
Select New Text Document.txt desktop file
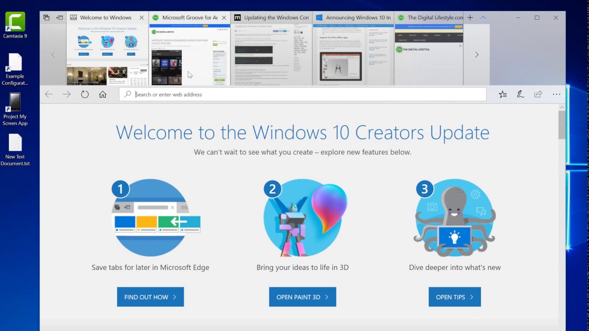click(x=15, y=150)
